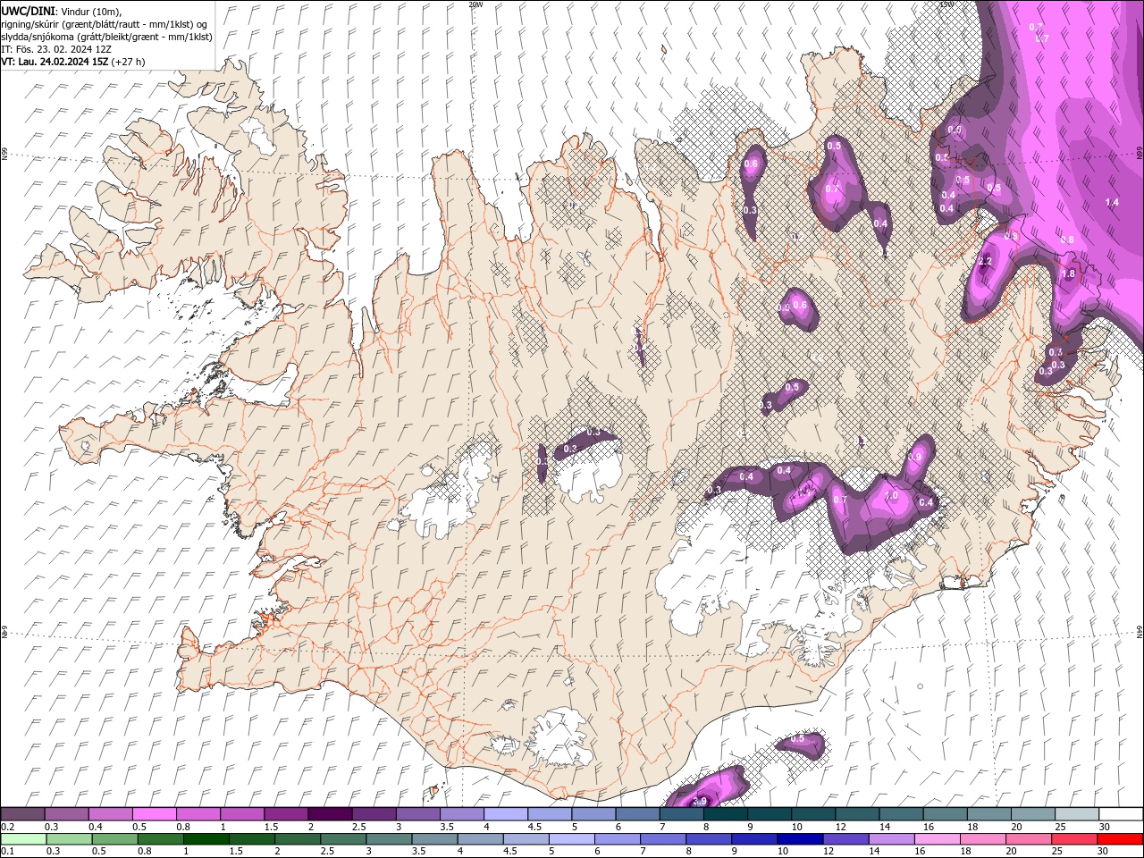Click the 12 label under the rain scale
Screen dimensions: 1144x858
[x=828, y=852]
